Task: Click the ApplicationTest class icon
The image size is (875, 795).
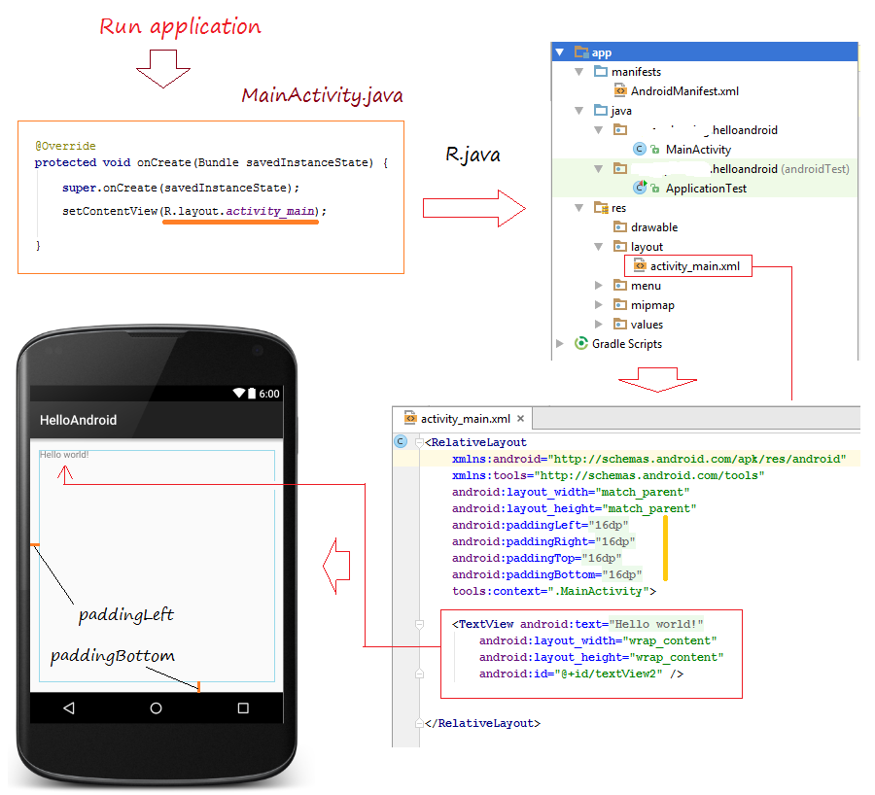Action: [640, 188]
